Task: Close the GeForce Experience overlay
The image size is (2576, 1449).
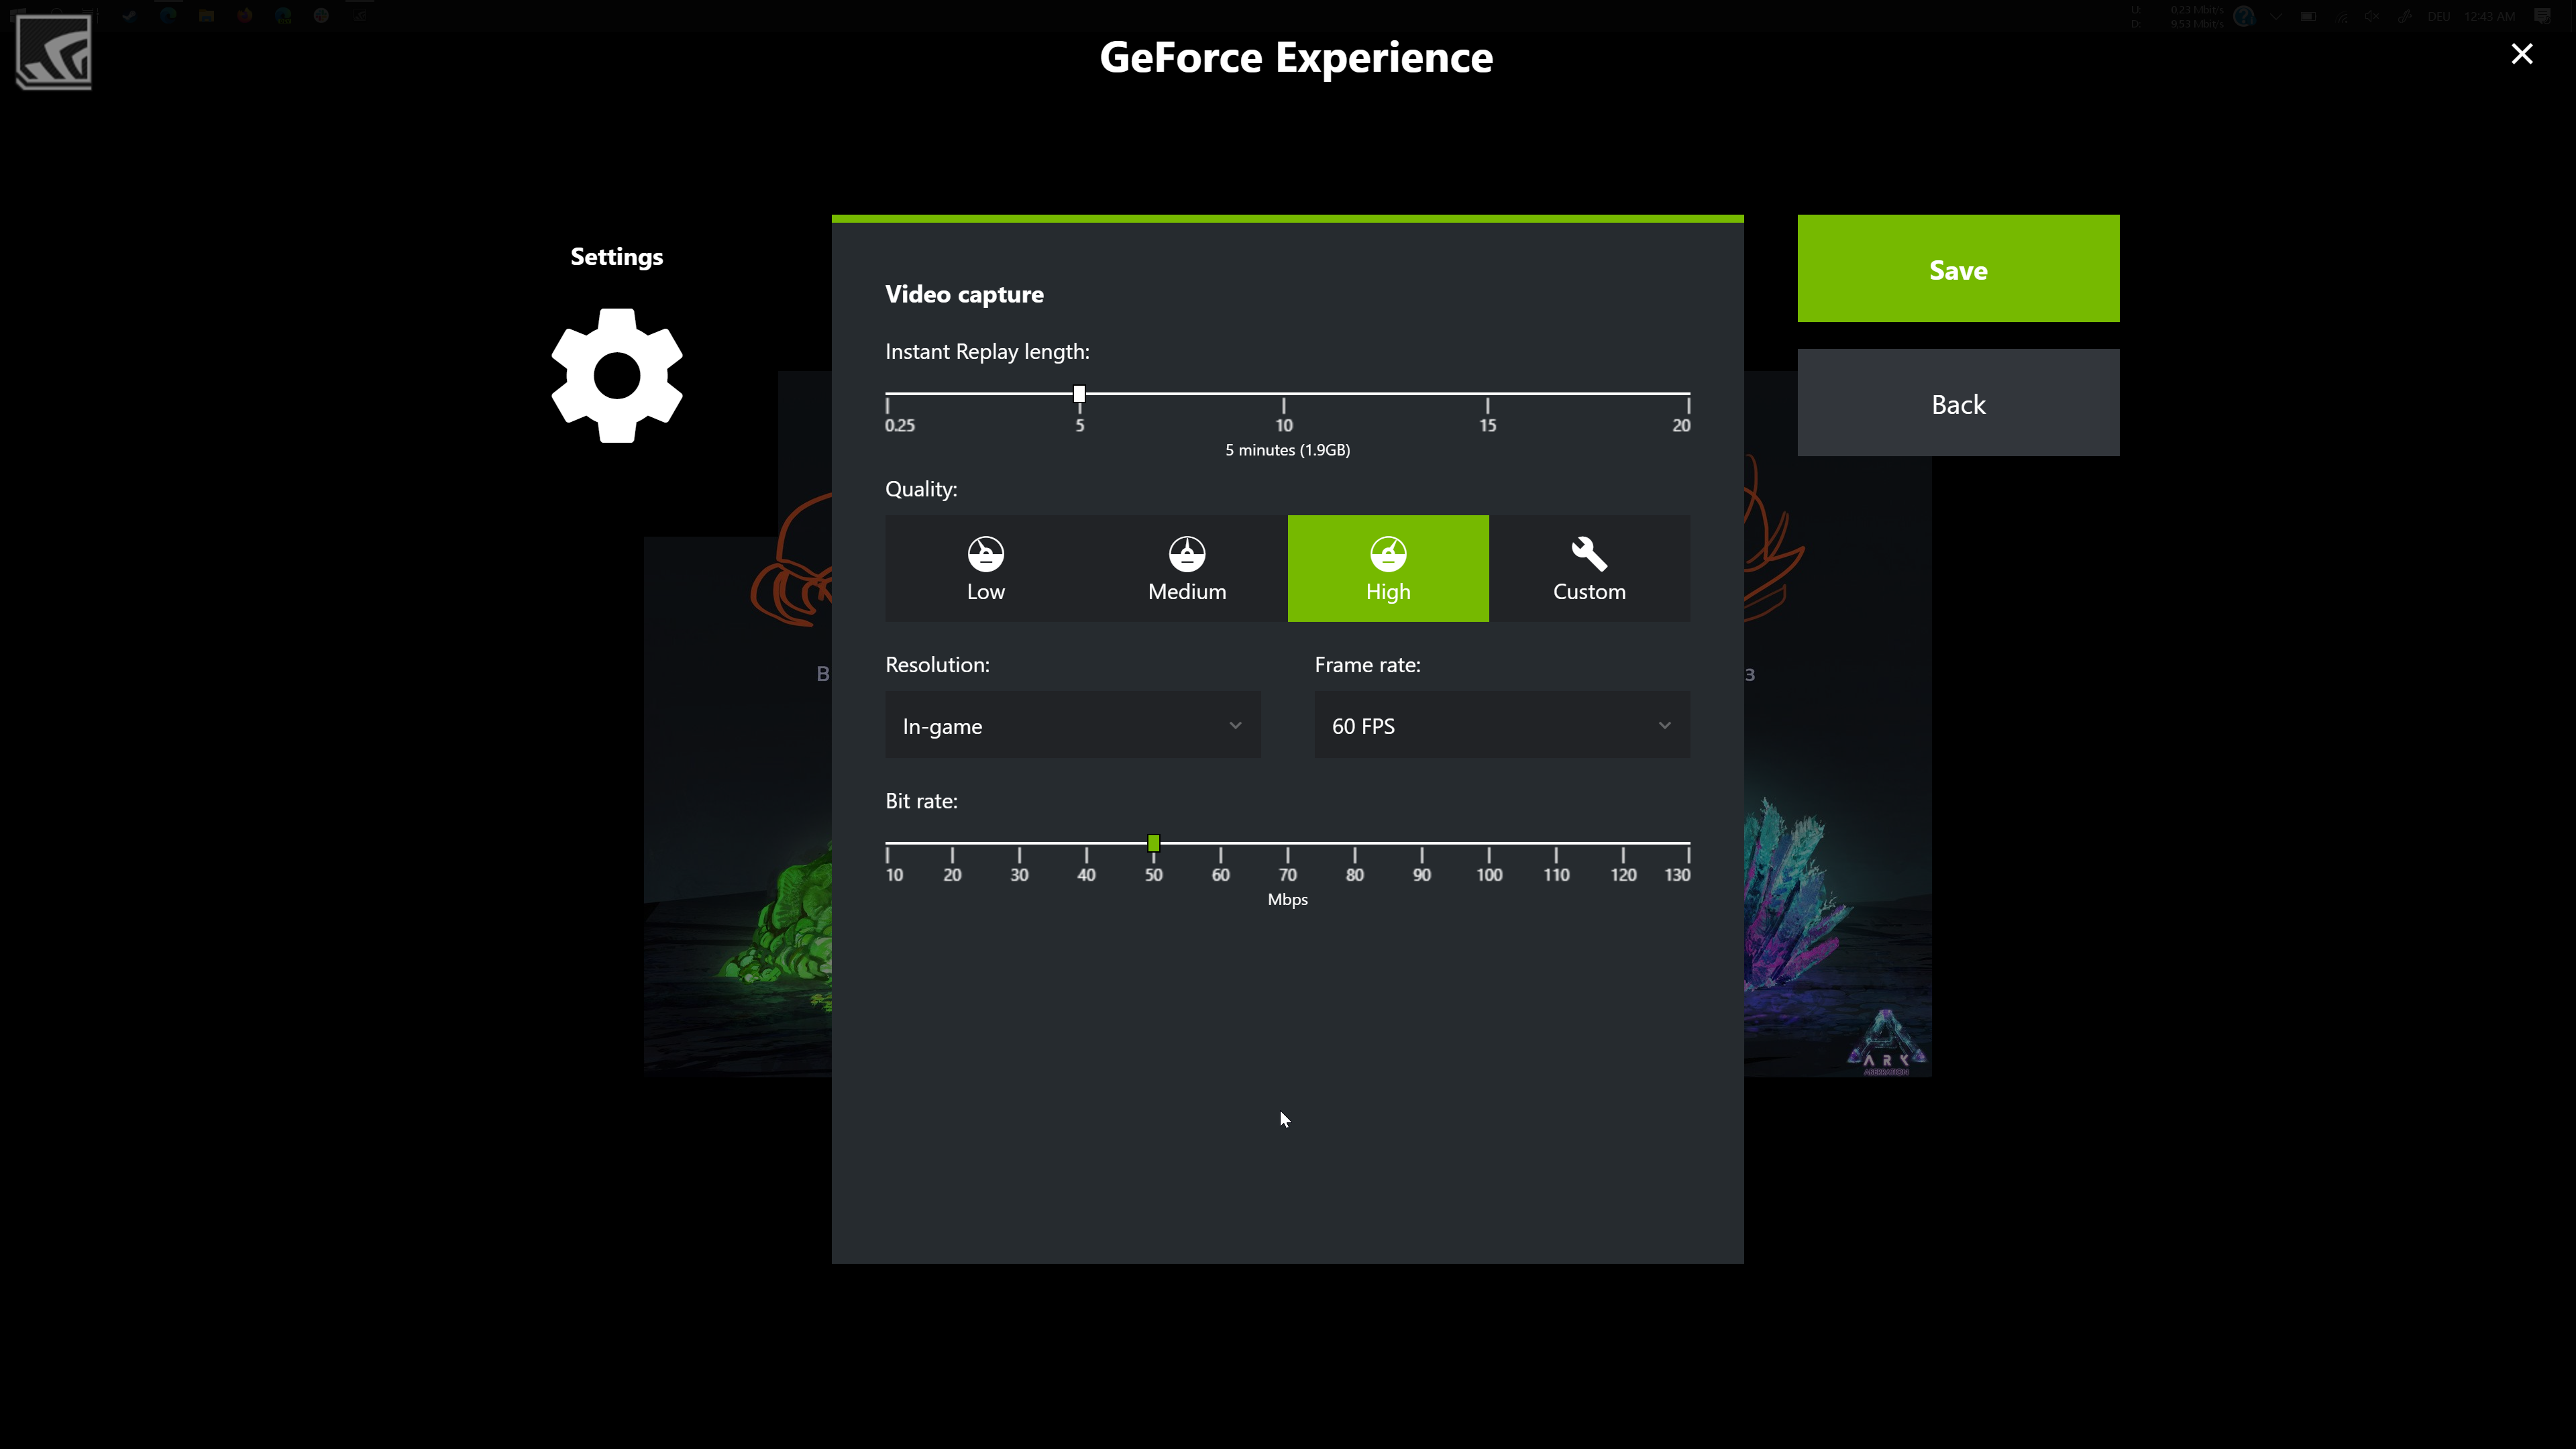Action: [2521, 54]
